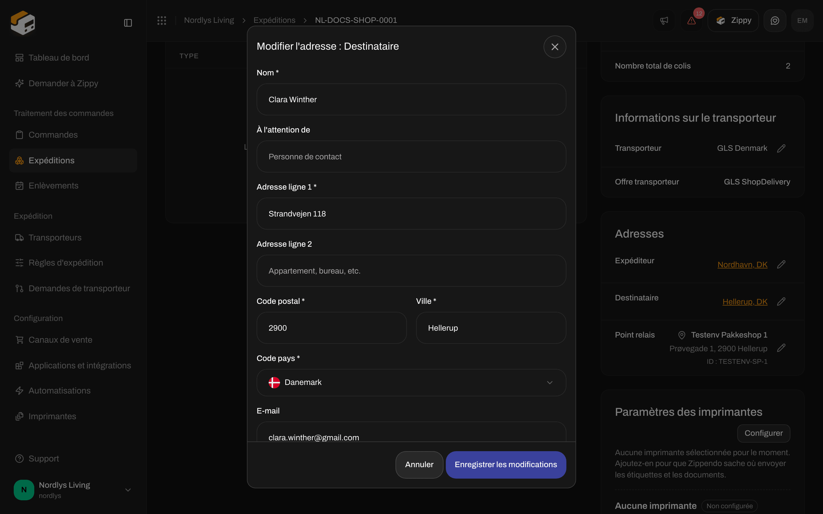Expand the Nordlys Living account switcher
Screen dimensions: 823x514
click(73, 490)
